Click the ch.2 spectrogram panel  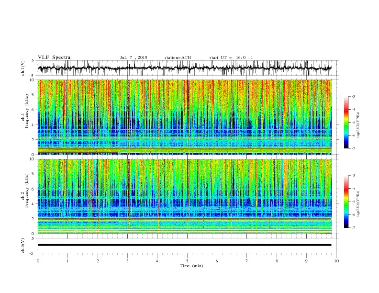tap(185, 196)
